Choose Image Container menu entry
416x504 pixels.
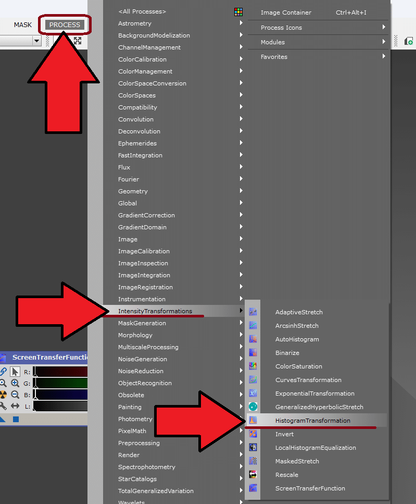pyautogui.click(x=286, y=13)
